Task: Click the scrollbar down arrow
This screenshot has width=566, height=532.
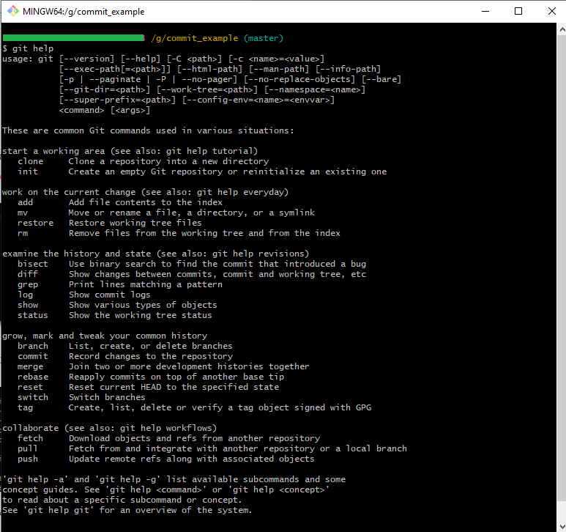Action: (x=562, y=526)
